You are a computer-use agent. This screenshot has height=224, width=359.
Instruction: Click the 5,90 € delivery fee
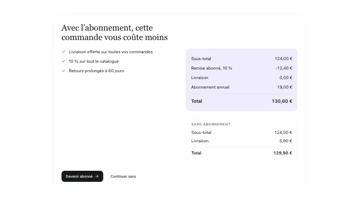click(x=286, y=141)
